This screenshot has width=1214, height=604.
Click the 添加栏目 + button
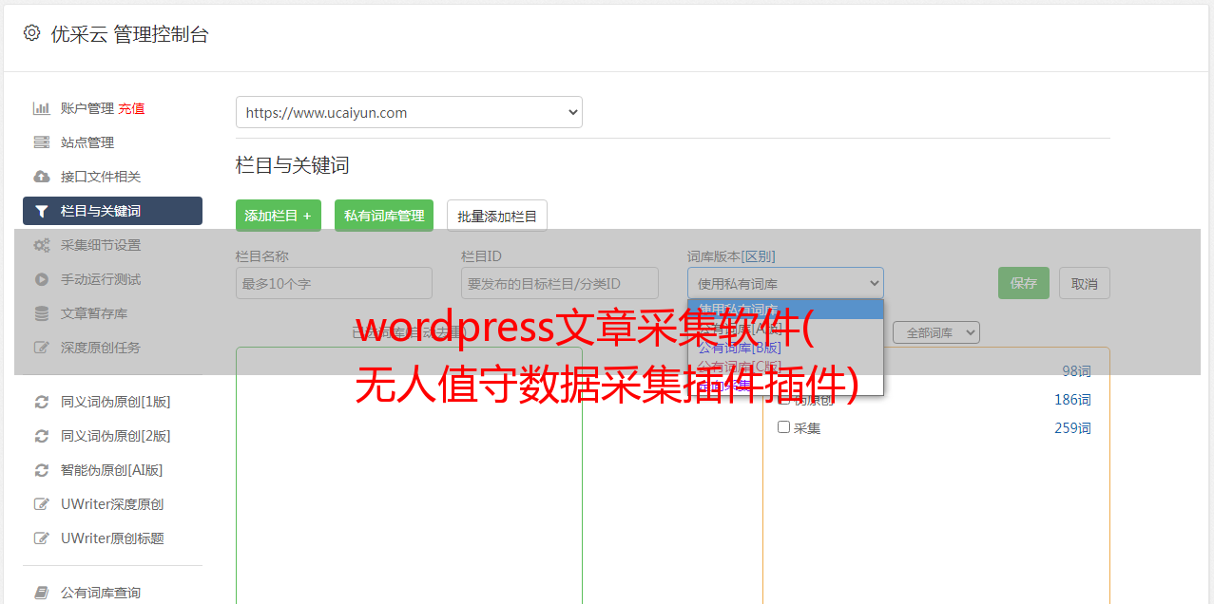coord(279,216)
